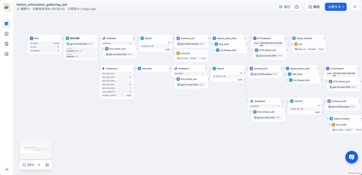
Task: Open the 56% zoom level dropdown
Action: coord(31,165)
